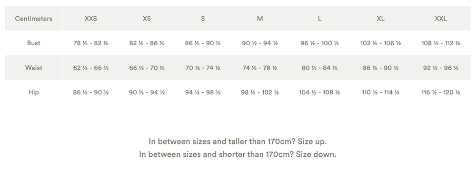Viewport: 476px width, 172px height.
Task: Click the 'taller than 170cm? Size up' text
Action: [281, 142]
